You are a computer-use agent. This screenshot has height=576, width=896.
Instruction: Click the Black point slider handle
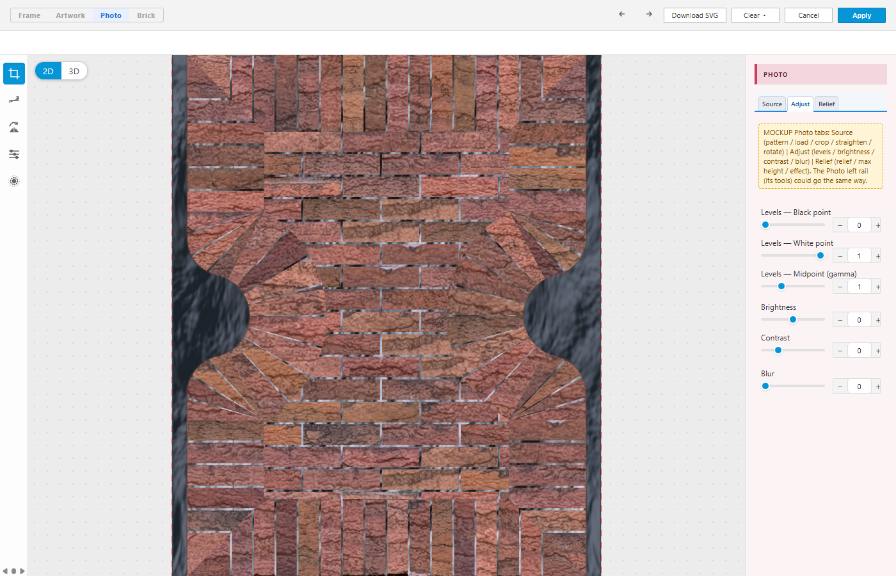coord(765,225)
